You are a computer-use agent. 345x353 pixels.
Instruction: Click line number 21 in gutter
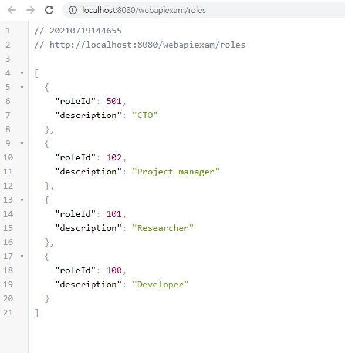(x=8, y=312)
